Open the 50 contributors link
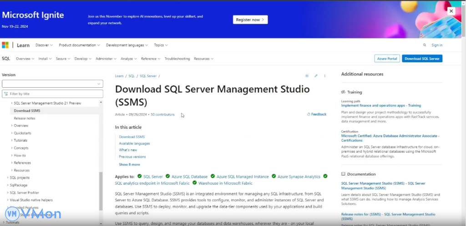Image resolution: width=466 pixels, height=226 pixels. [x=162, y=115]
